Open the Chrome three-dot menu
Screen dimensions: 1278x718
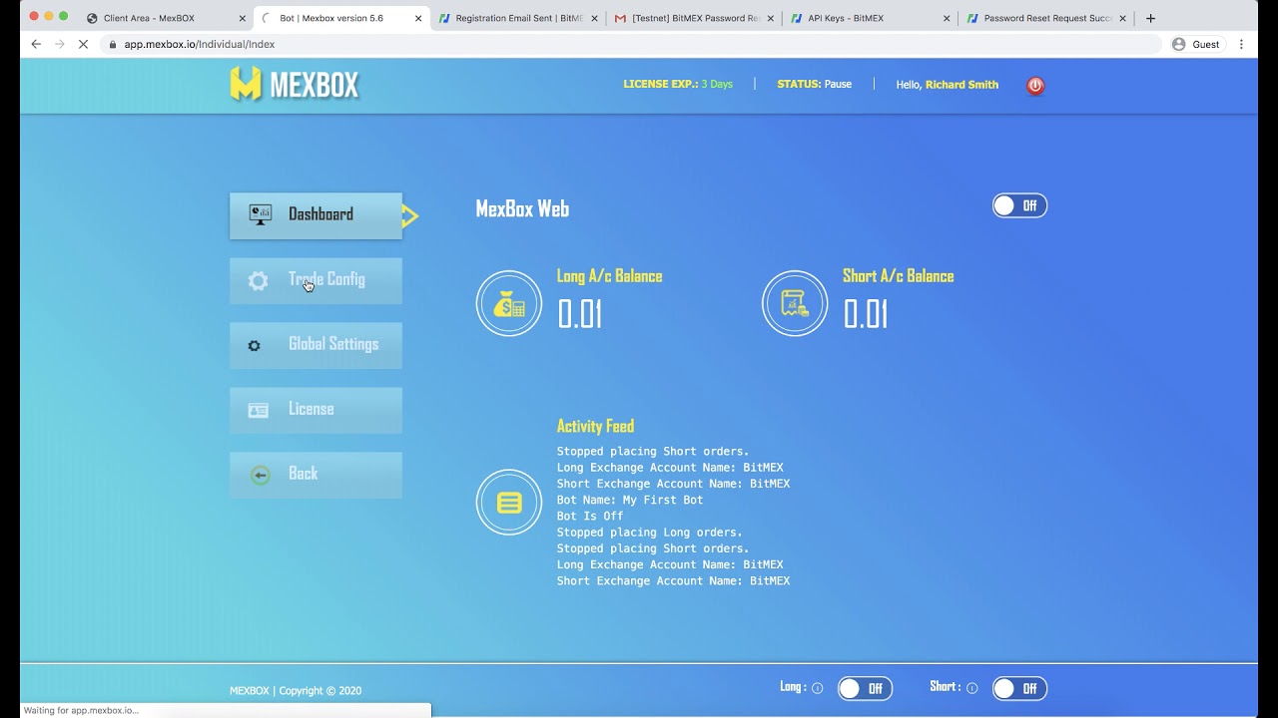1242,44
